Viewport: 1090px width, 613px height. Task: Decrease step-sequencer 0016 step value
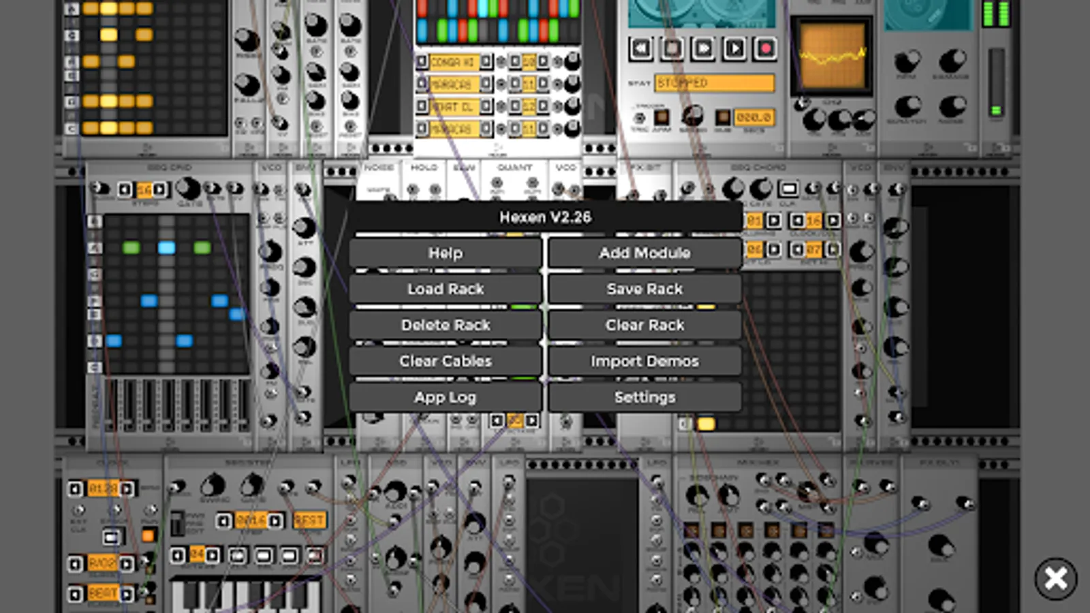[x=223, y=521]
